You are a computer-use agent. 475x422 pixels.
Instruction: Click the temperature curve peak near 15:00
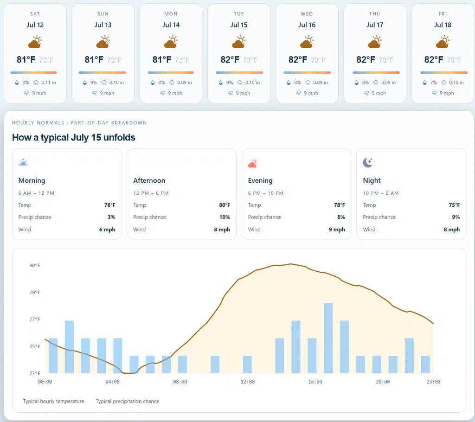(290, 264)
